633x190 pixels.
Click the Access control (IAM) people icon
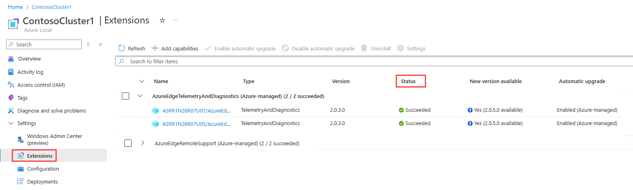tap(11, 85)
